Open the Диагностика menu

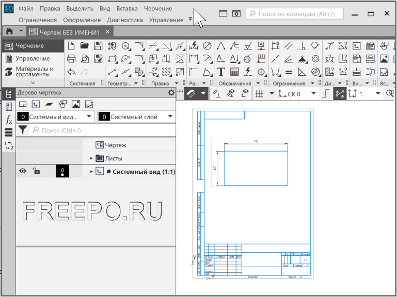pos(125,20)
